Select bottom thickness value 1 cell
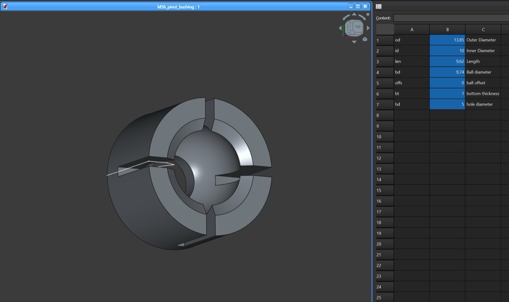 tap(447, 94)
